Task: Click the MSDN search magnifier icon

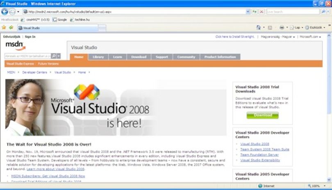Action: point(54,56)
